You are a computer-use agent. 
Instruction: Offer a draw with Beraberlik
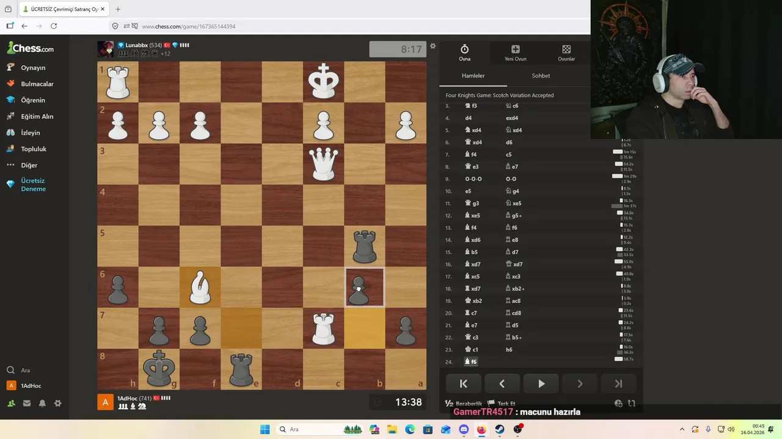click(464, 404)
